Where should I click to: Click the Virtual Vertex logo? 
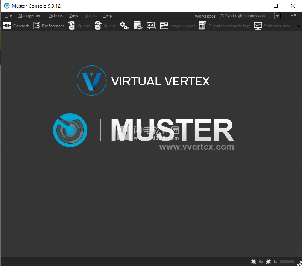tap(92, 81)
